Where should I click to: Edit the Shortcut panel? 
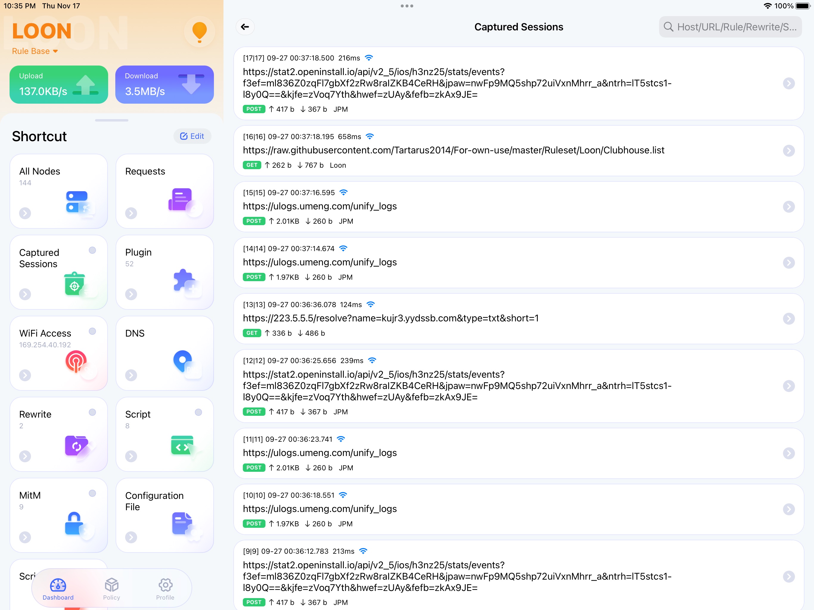coord(191,136)
